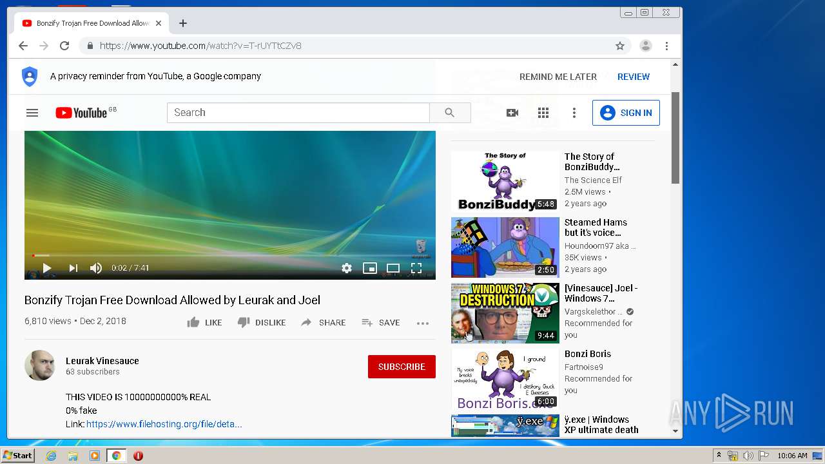This screenshot has width=825, height=464.
Task: Click the scrollbar down arrow
Action: [x=675, y=430]
